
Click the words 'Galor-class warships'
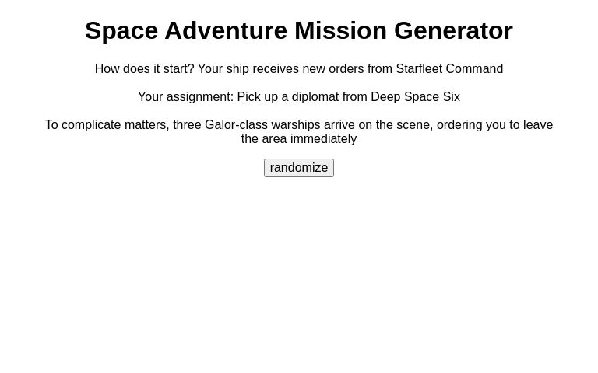pyautogui.click(x=262, y=125)
